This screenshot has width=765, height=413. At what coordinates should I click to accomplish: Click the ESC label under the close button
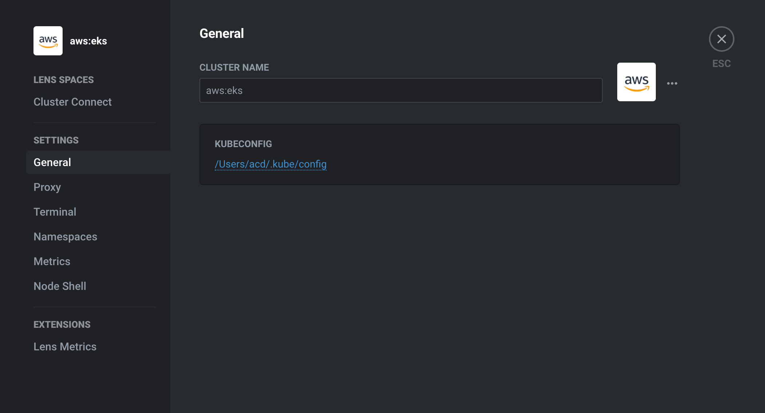721,63
